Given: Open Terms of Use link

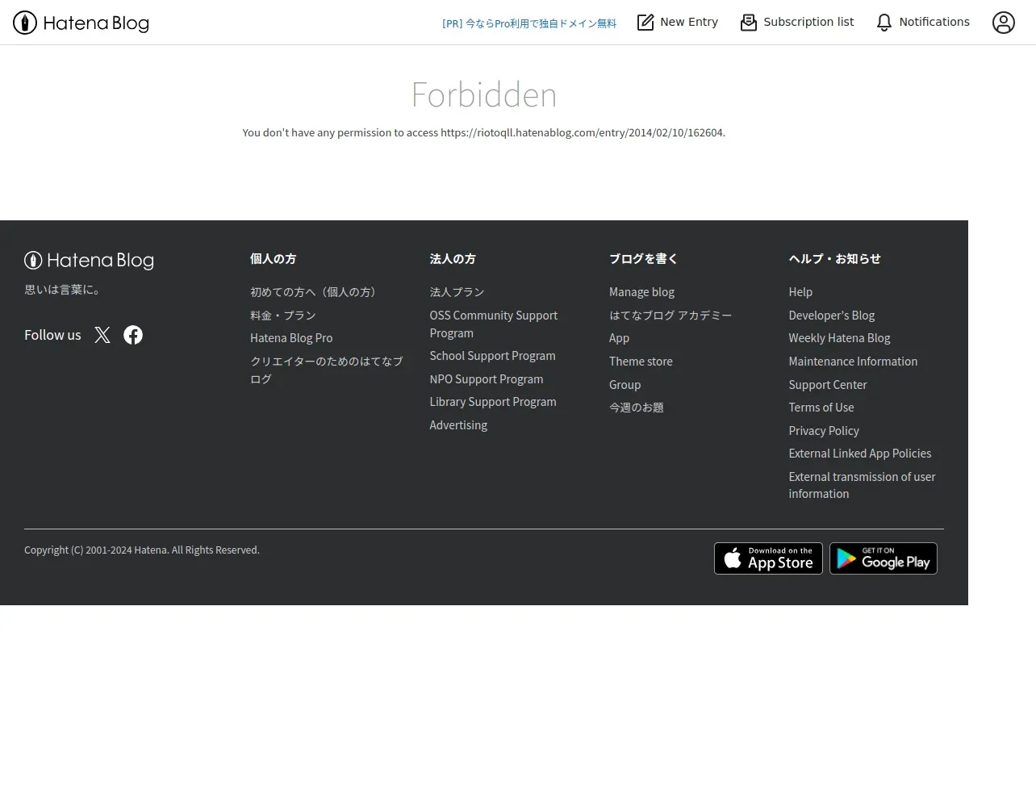Looking at the screenshot, I should 821,408.
